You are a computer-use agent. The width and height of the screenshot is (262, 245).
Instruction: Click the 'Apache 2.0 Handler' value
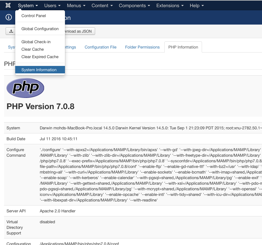coord(57,211)
